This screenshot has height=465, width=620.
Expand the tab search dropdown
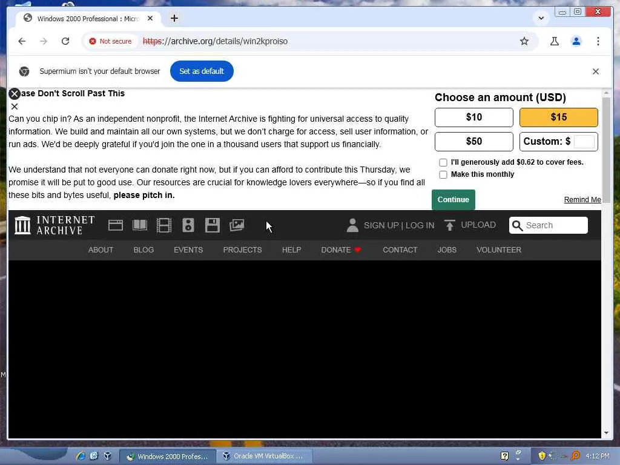coord(541,18)
